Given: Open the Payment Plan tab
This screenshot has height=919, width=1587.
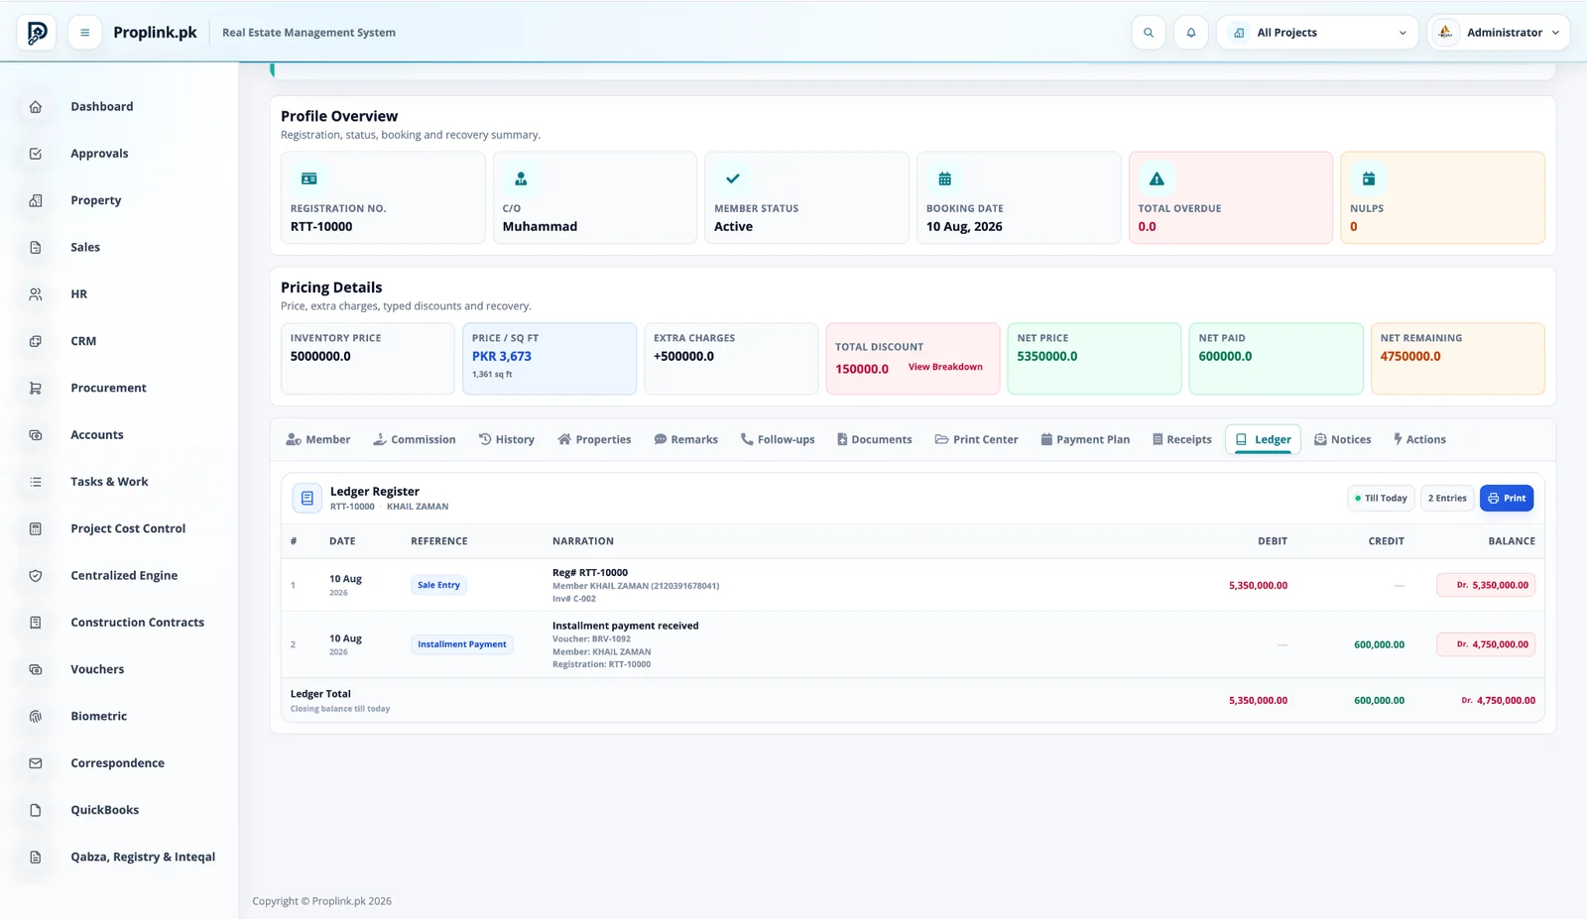Looking at the screenshot, I should (1085, 440).
